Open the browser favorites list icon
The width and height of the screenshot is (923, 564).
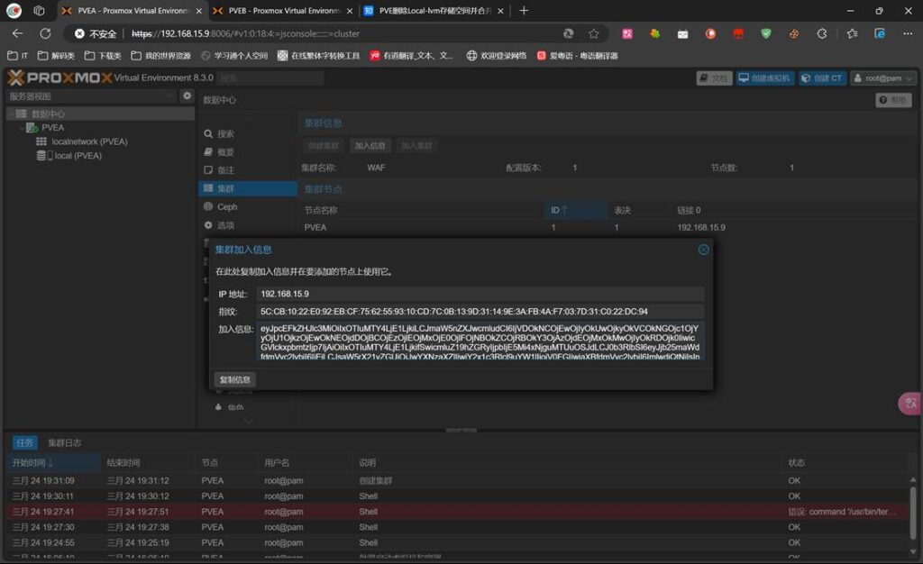pos(852,33)
